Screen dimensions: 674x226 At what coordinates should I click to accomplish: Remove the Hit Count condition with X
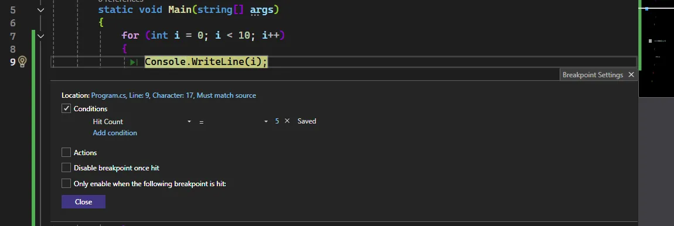287,121
